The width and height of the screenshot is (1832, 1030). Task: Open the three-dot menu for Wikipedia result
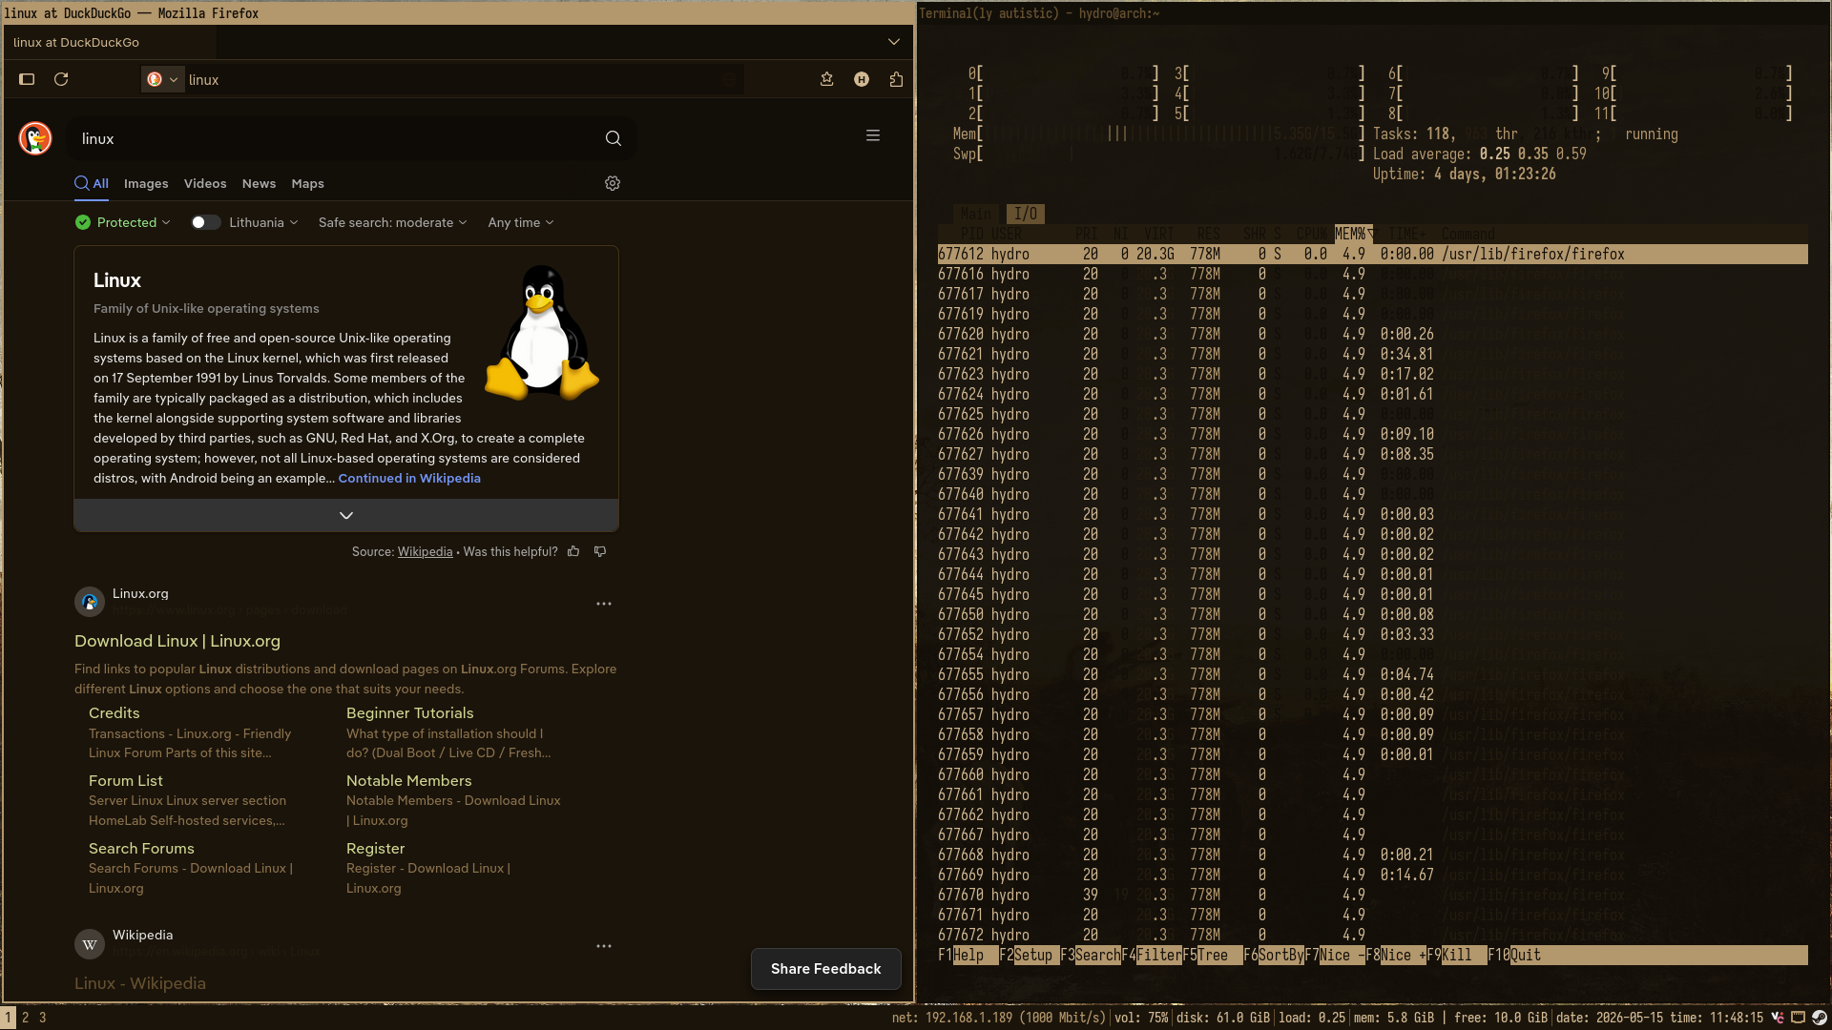pos(604,946)
